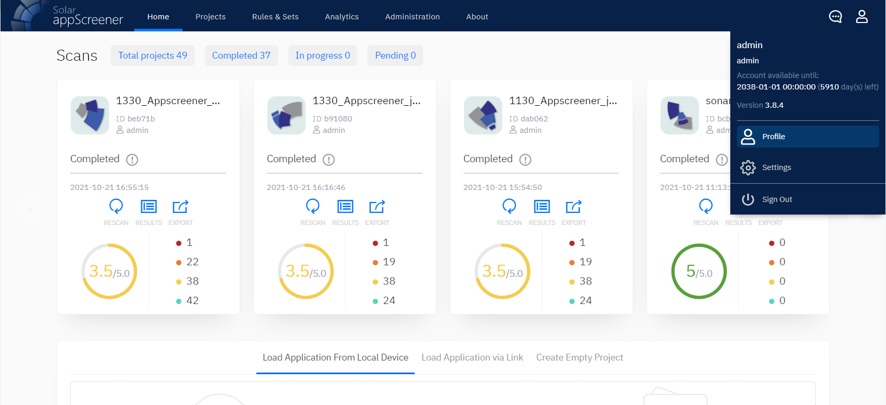Viewport: 886px width, 405px height.
Task: Open project title on beb71b card
Action: pos(168,100)
